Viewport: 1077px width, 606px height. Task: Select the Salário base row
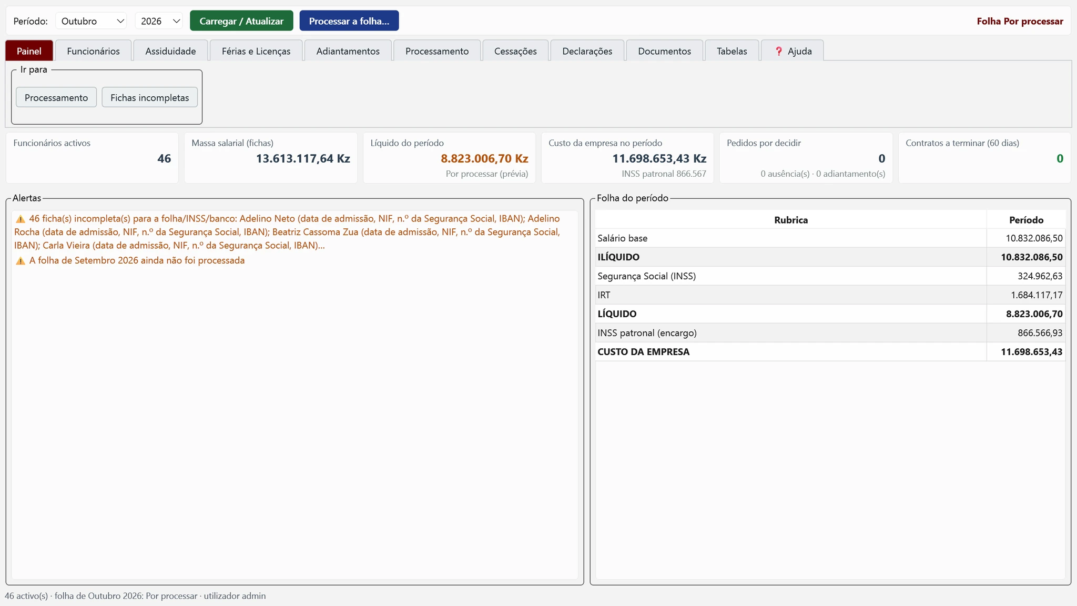pyautogui.click(x=830, y=238)
